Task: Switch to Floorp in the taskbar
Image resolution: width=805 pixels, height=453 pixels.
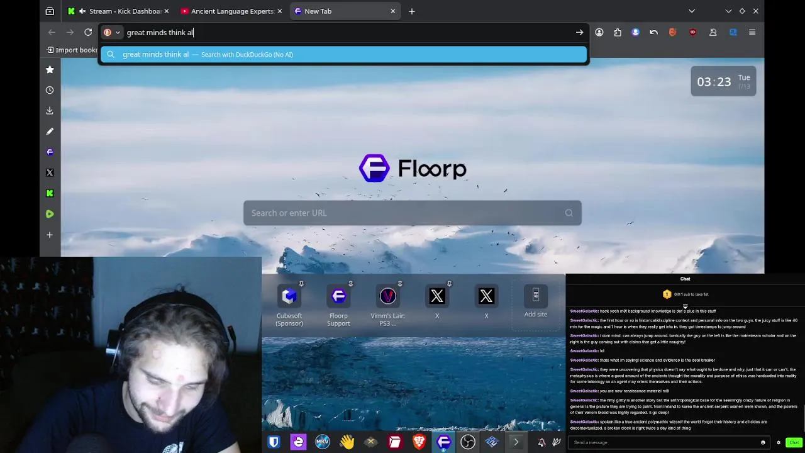Action: (443, 442)
